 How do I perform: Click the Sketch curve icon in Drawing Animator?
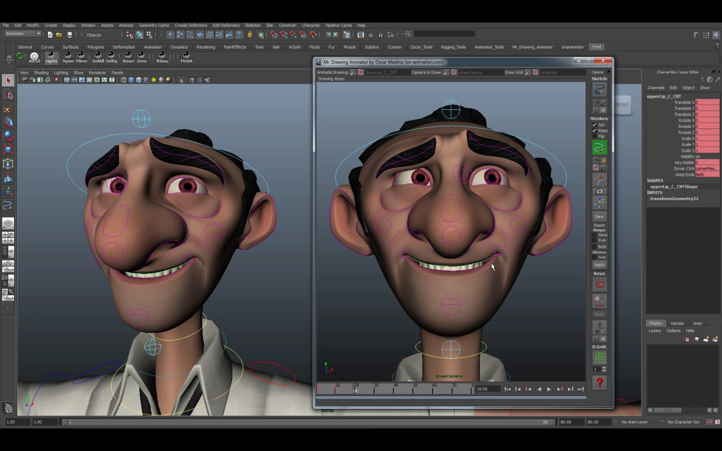[x=599, y=90]
